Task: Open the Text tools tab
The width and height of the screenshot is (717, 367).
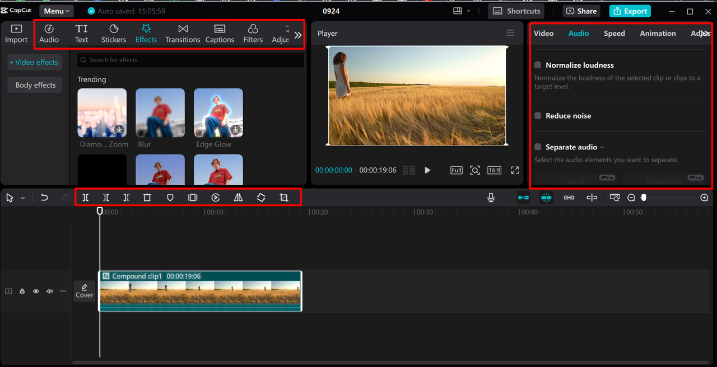Action: point(82,34)
